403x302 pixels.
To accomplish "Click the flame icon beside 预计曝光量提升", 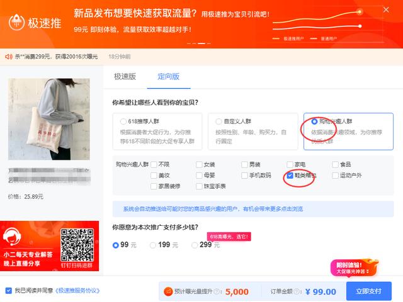I will (168, 291).
